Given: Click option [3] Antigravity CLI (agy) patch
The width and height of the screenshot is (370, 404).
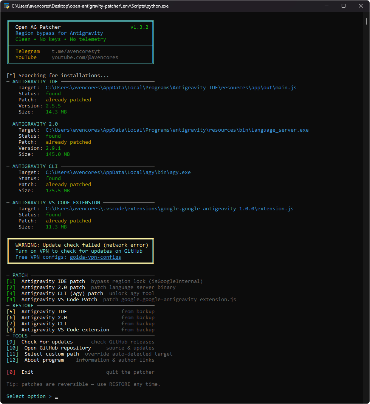Looking at the screenshot, I should click(55, 294).
